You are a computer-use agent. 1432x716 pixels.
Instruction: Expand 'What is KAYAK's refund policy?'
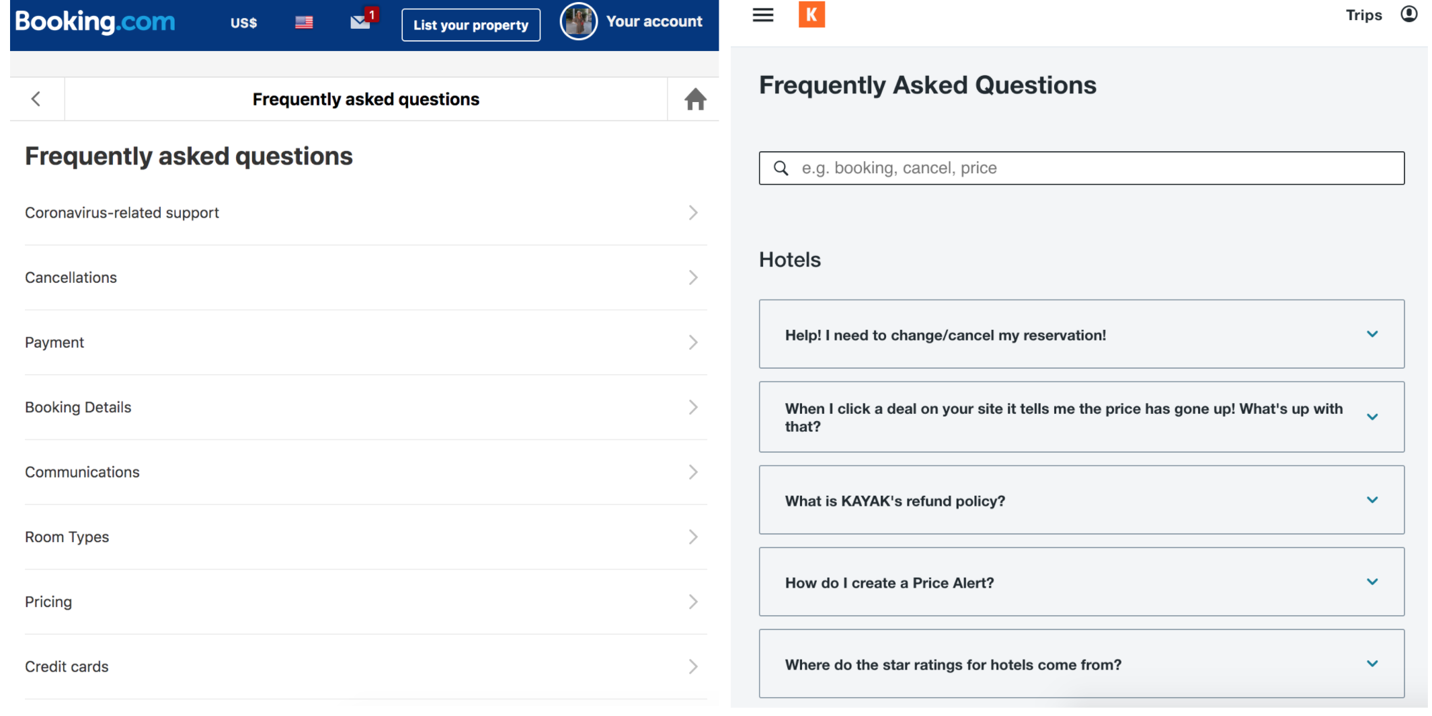pyautogui.click(x=1081, y=500)
